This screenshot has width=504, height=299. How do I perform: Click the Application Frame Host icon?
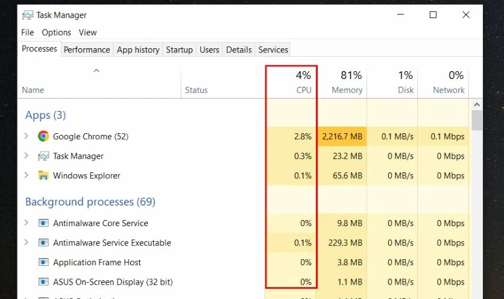tap(43, 262)
